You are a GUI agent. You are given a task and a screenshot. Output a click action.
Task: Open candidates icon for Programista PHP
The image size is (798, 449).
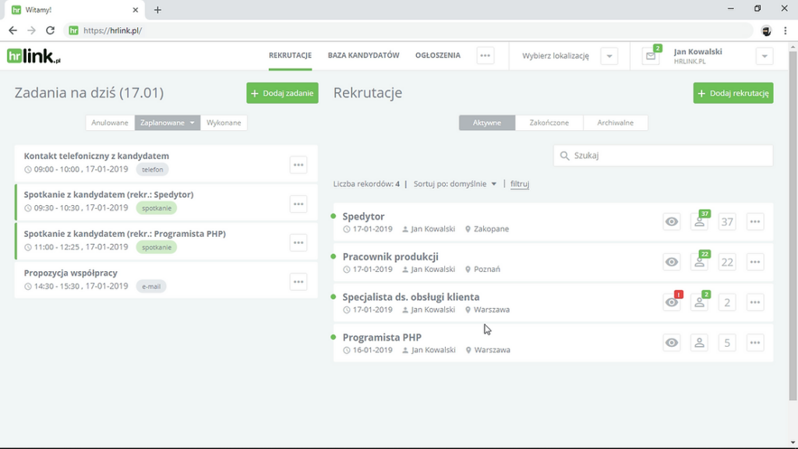[700, 343]
